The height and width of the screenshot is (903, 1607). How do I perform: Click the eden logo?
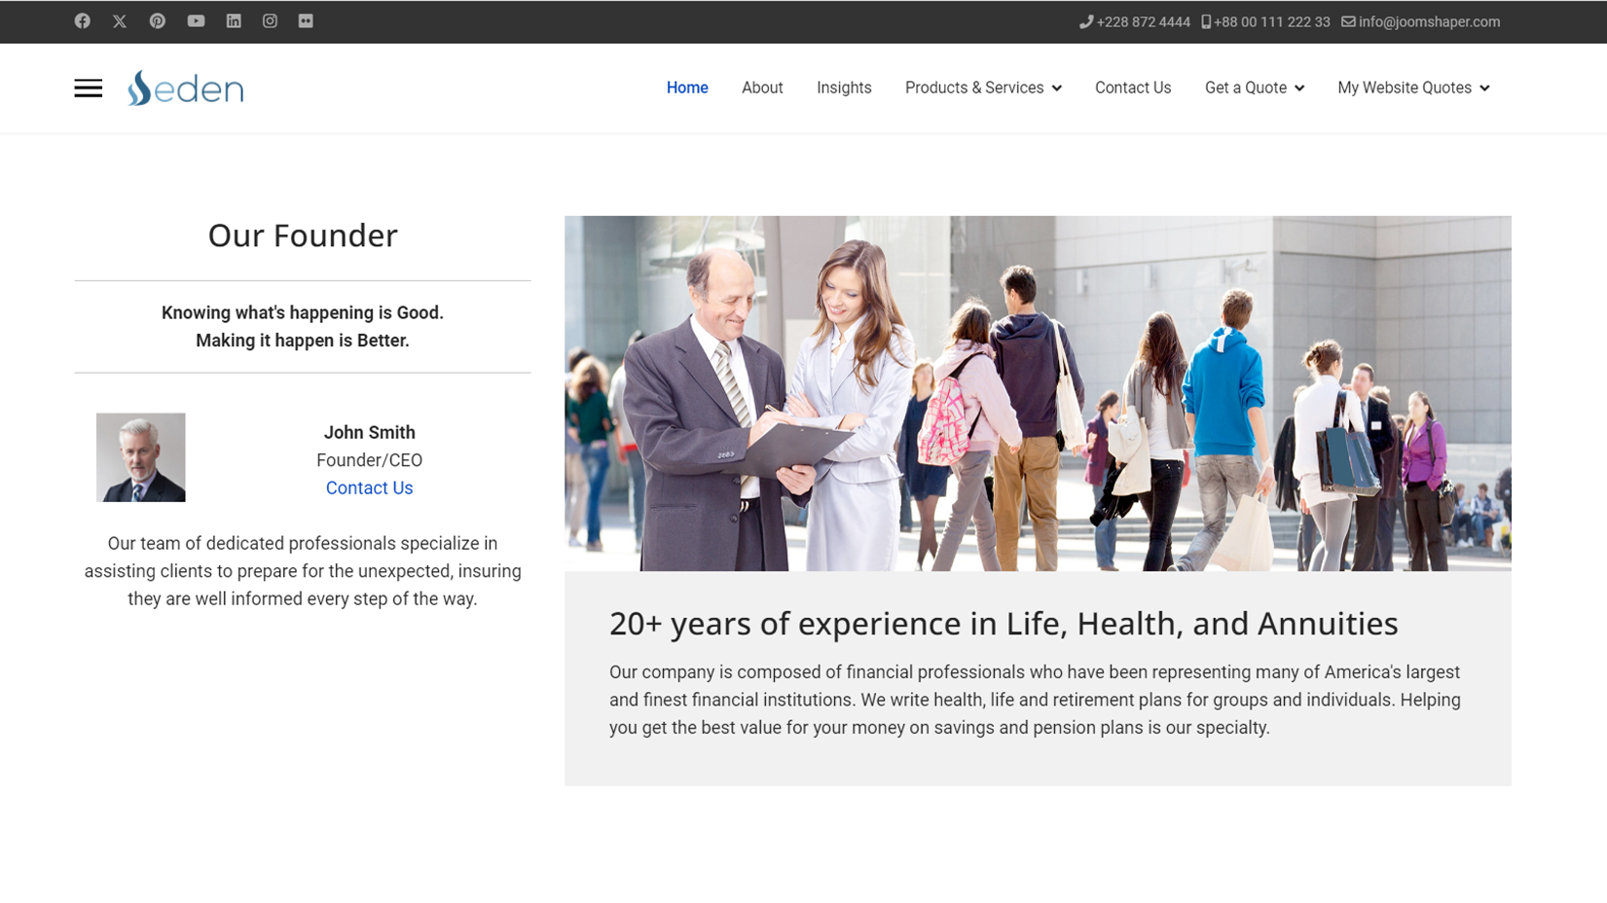pyautogui.click(x=185, y=88)
